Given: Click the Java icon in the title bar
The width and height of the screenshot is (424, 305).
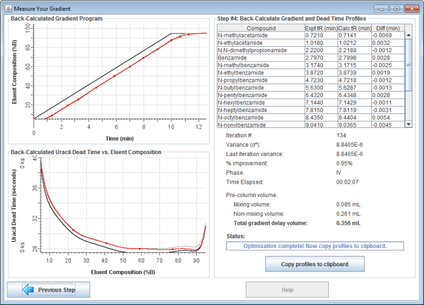Looking at the screenshot, I should (7, 8).
